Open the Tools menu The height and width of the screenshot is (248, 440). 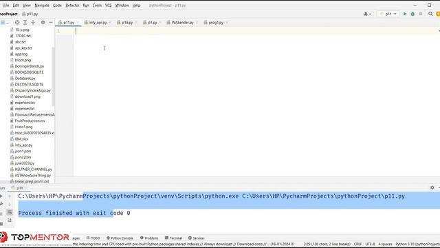coord(97,6)
